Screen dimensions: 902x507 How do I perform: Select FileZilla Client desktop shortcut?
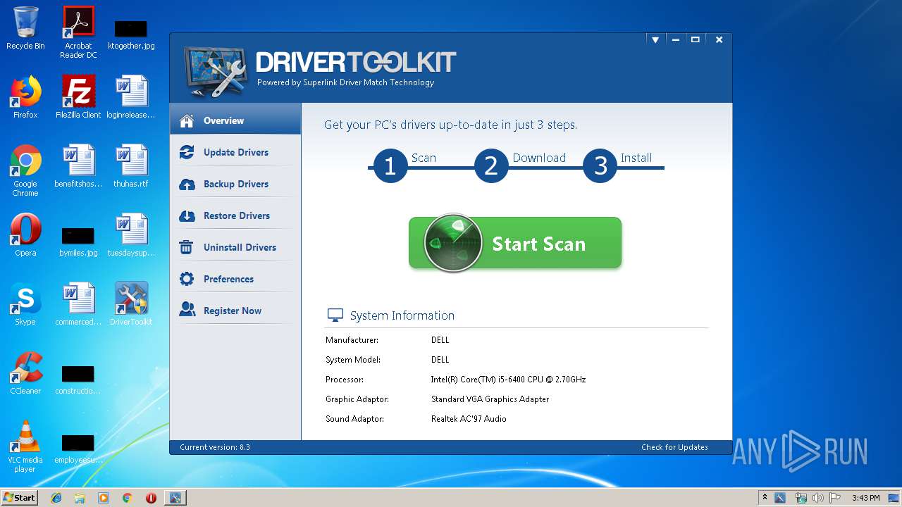[x=78, y=97]
